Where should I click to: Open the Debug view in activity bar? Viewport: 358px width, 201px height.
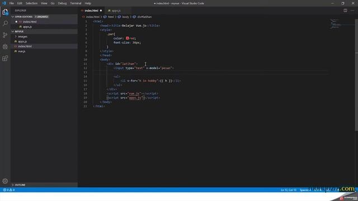(5, 46)
